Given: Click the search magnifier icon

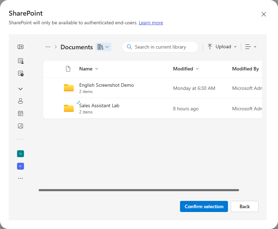Looking at the screenshot, I should point(129,47).
